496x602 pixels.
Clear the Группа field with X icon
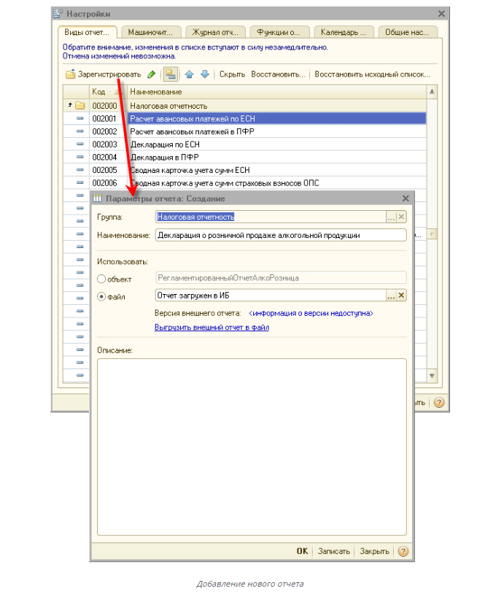pyautogui.click(x=401, y=217)
